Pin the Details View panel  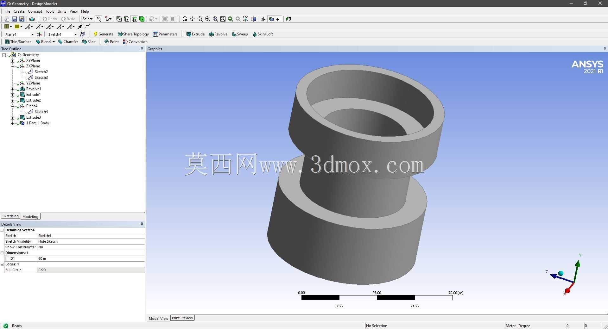142,224
